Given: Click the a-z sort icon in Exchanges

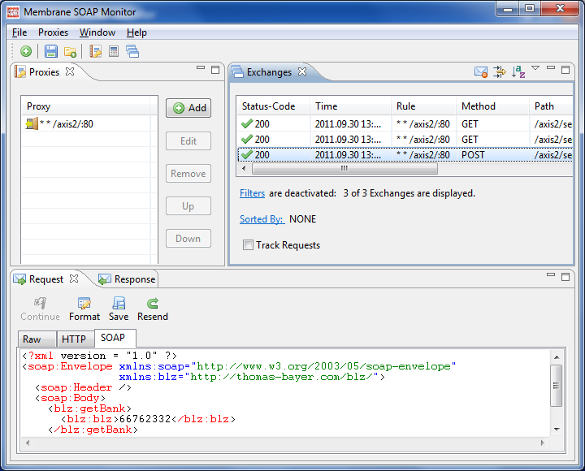Looking at the screenshot, I should [x=518, y=71].
